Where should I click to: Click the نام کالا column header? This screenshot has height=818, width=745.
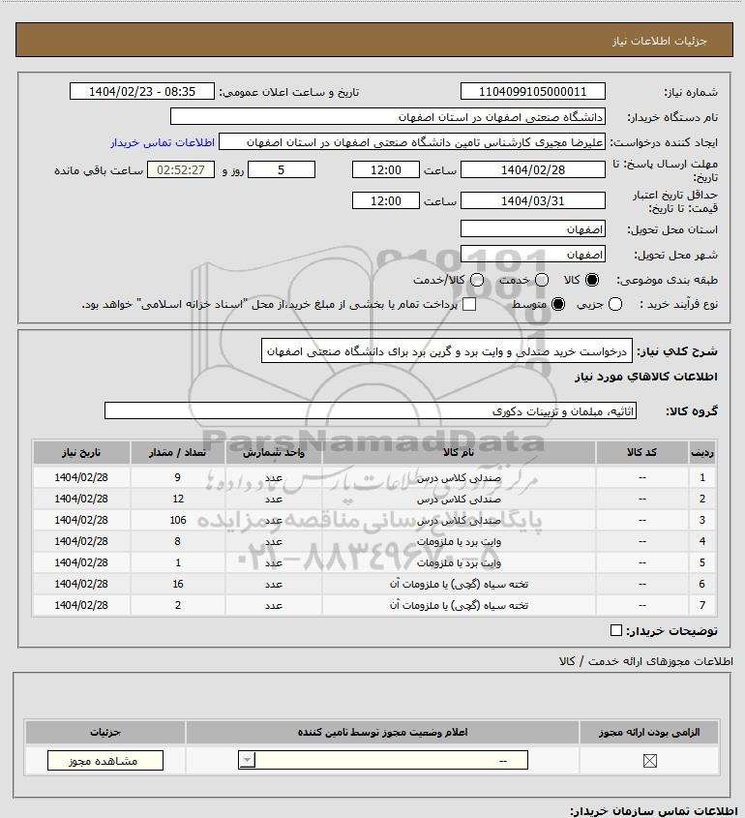coord(459,452)
